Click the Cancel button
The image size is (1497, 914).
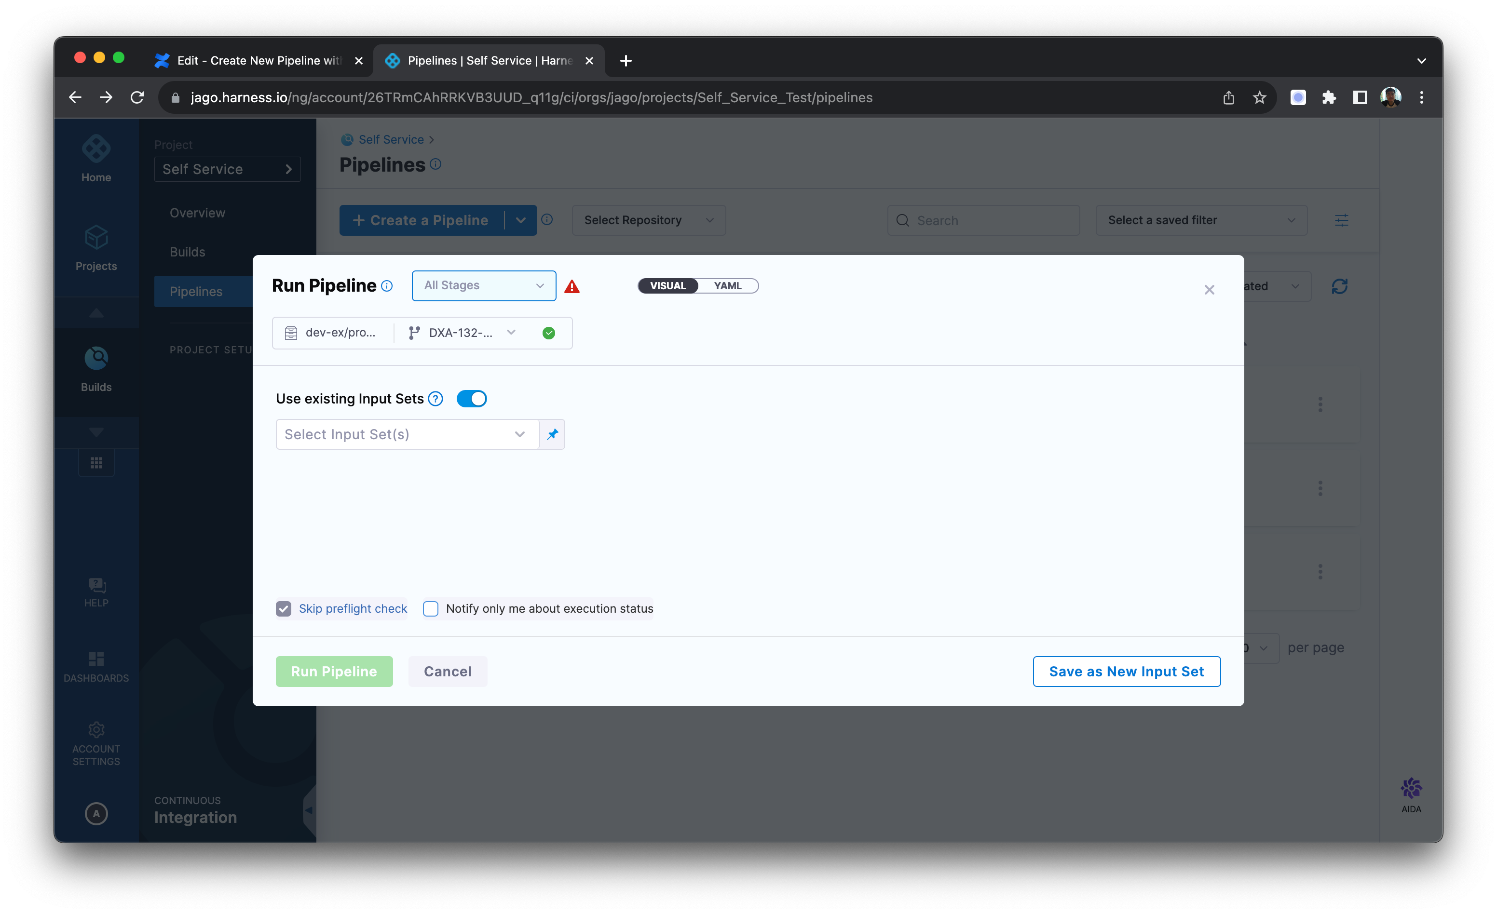click(x=448, y=671)
